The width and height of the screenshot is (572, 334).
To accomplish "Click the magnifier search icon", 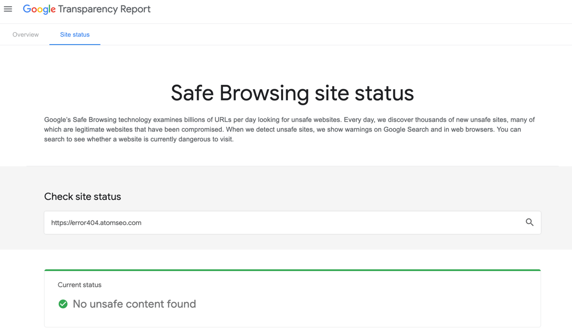I will (530, 222).
